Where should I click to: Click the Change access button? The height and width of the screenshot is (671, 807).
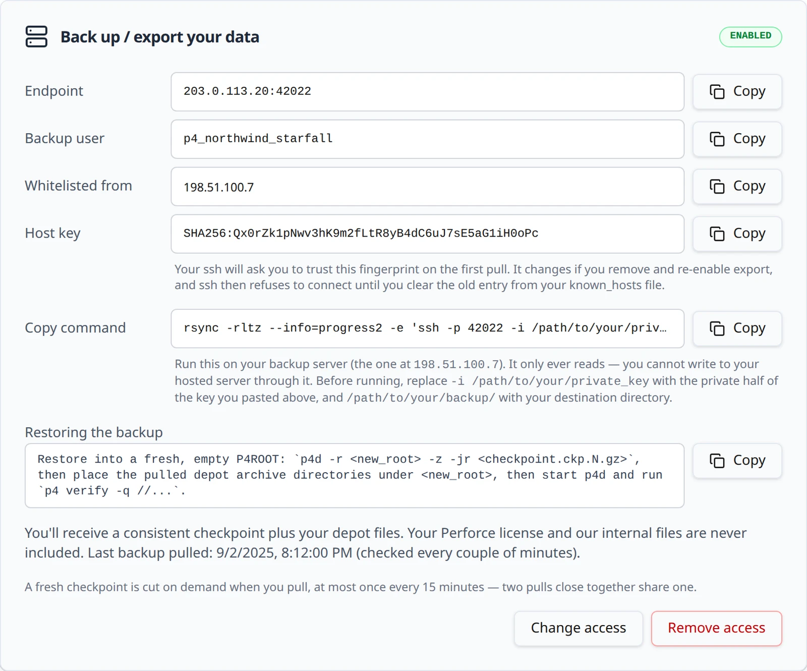pos(579,629)
